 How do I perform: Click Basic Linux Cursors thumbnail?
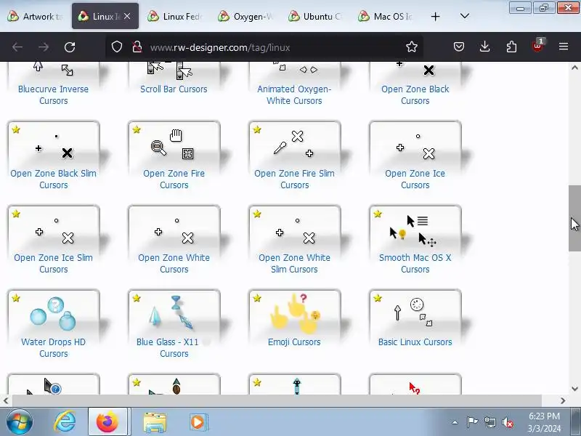coord(415,312)
